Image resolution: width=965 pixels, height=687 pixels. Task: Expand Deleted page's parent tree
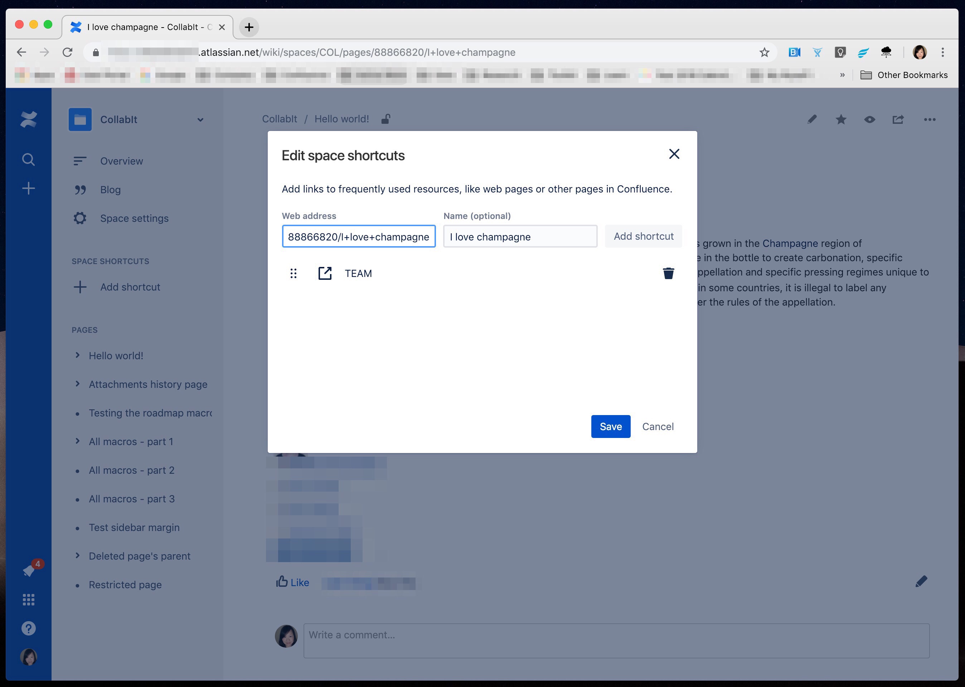tap(77, 555)
